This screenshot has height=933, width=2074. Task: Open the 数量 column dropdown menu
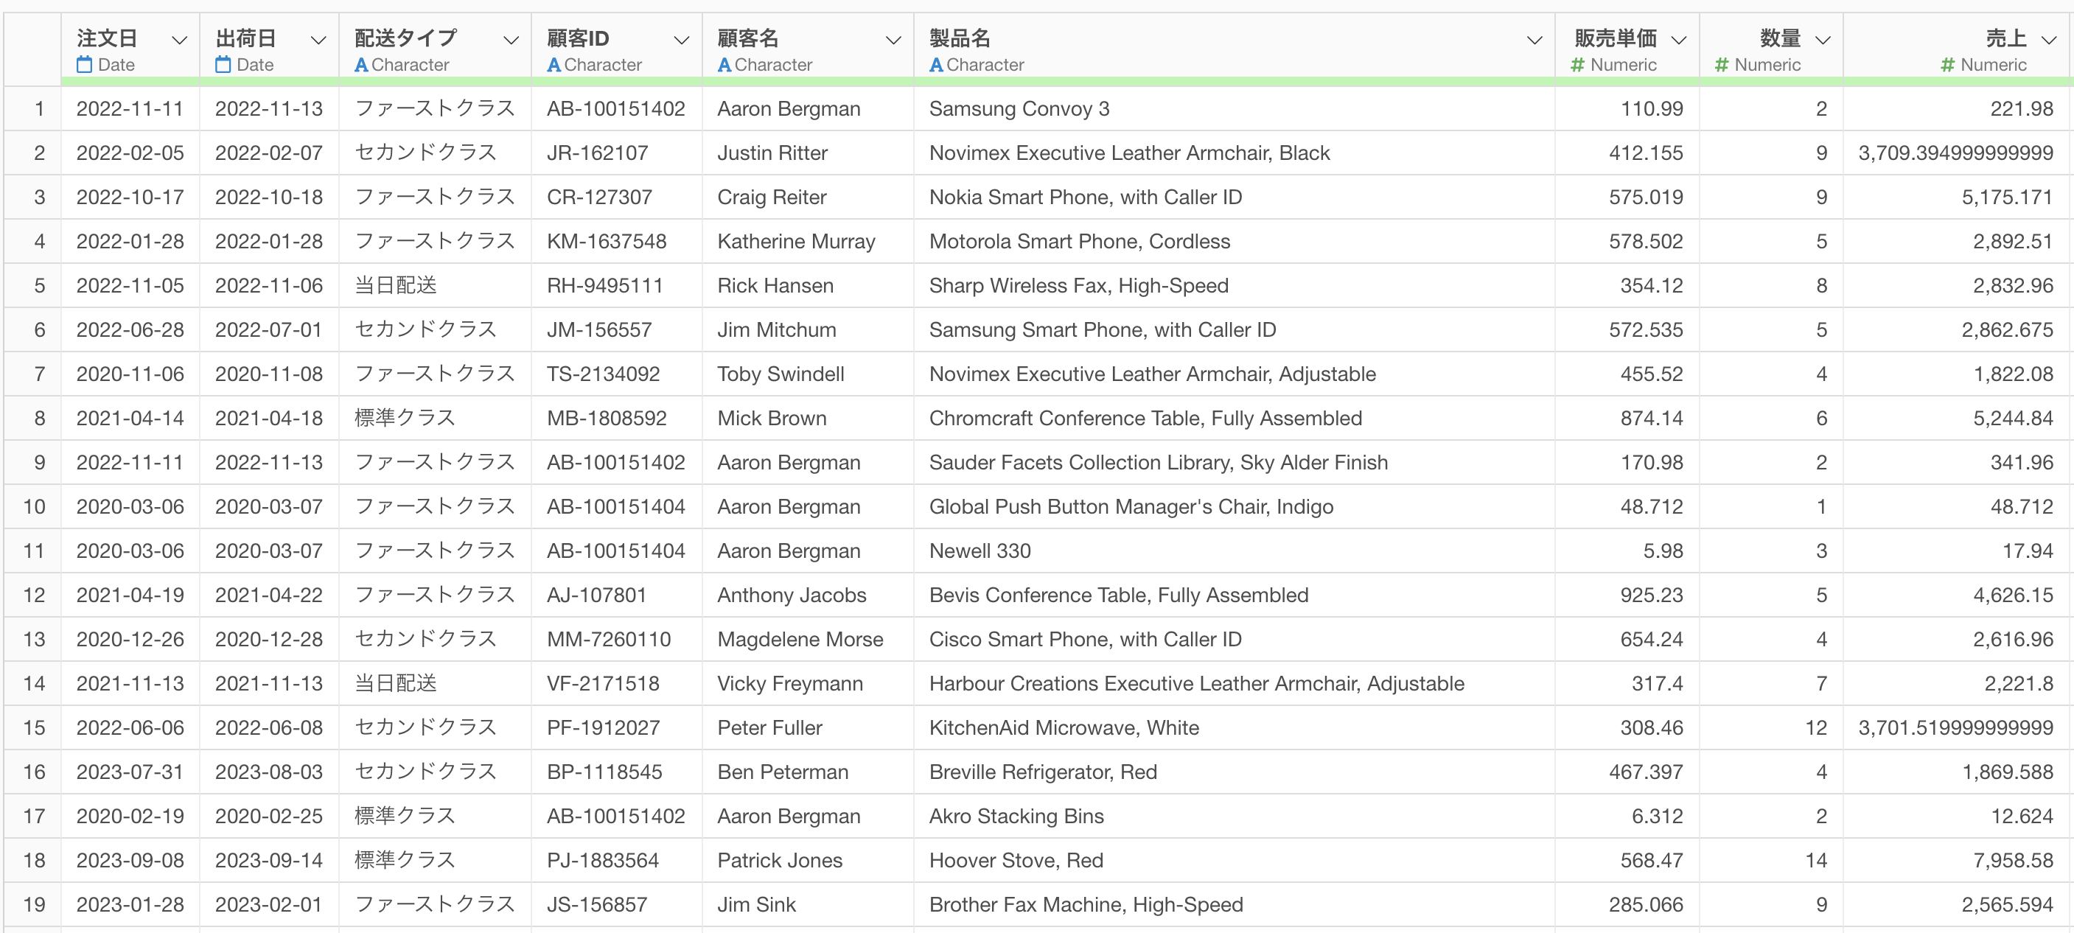coord(1823,40)
